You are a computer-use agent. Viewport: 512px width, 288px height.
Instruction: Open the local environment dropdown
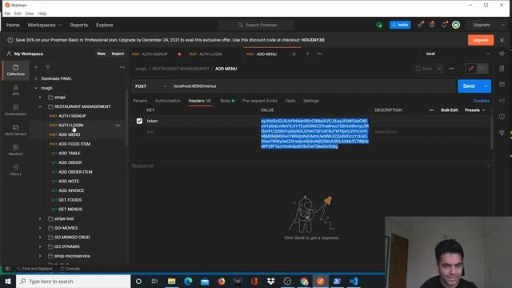coord(458,54)
